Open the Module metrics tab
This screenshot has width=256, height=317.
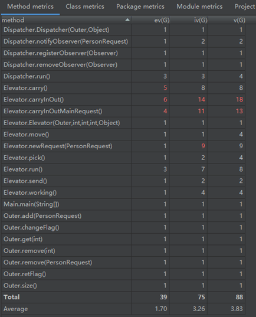(199, 6)
